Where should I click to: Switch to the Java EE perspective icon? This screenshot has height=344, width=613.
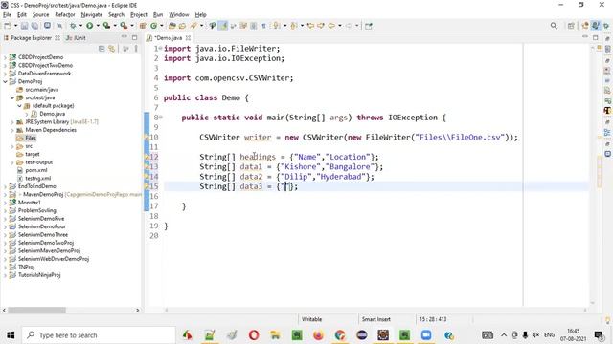585,26
